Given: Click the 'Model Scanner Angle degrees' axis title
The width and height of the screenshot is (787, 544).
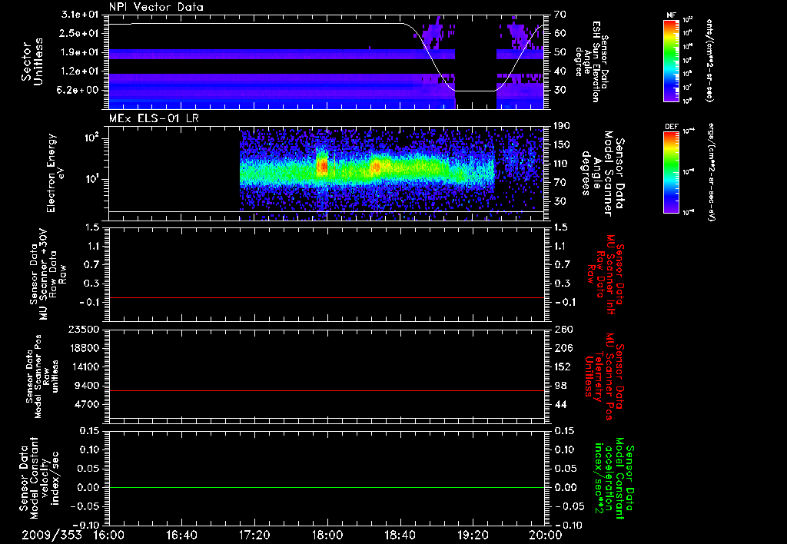Looking at the screenshot, I should coord(603,174).
